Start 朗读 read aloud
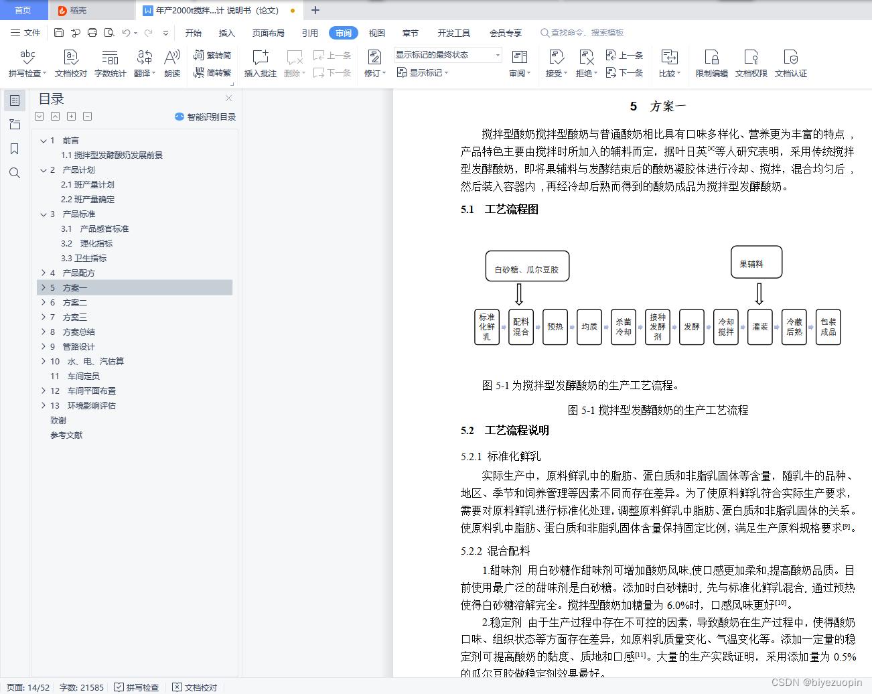Viewport: 872px width, 694px height. 171,62
